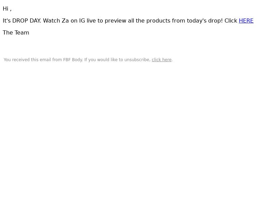Click "The Team" signature text
This screenshot has height=205, width=273.
[16, 33]
